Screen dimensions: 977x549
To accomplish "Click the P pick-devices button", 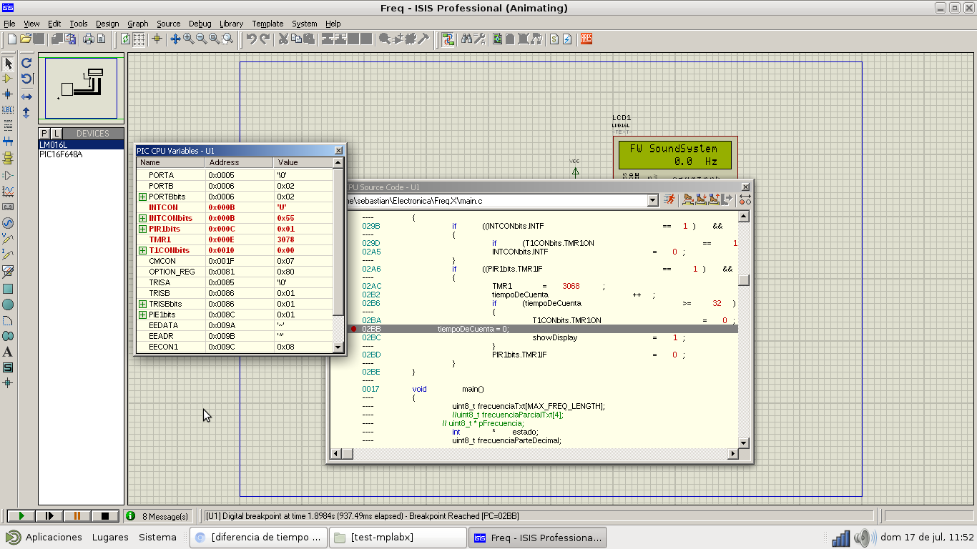I will (x=44, y=134).
